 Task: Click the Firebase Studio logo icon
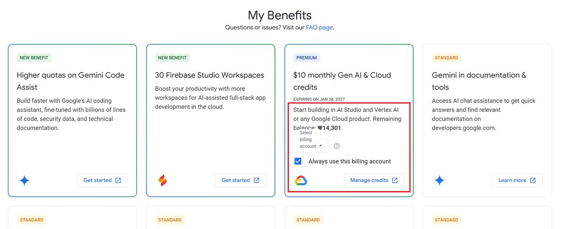click(x=163, y=180)
